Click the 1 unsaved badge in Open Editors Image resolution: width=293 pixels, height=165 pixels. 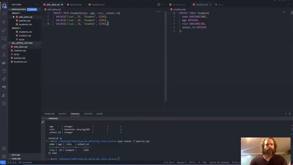point(32,9)
